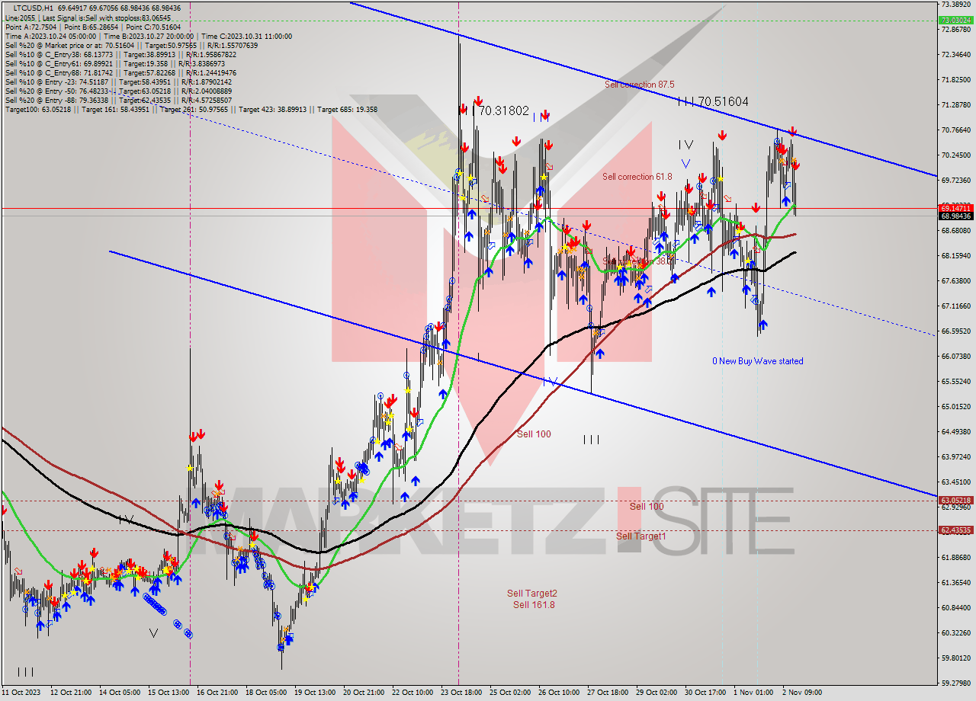Click the '19 Oct 13:00' time axis label
976x701 pixels.
314,693
